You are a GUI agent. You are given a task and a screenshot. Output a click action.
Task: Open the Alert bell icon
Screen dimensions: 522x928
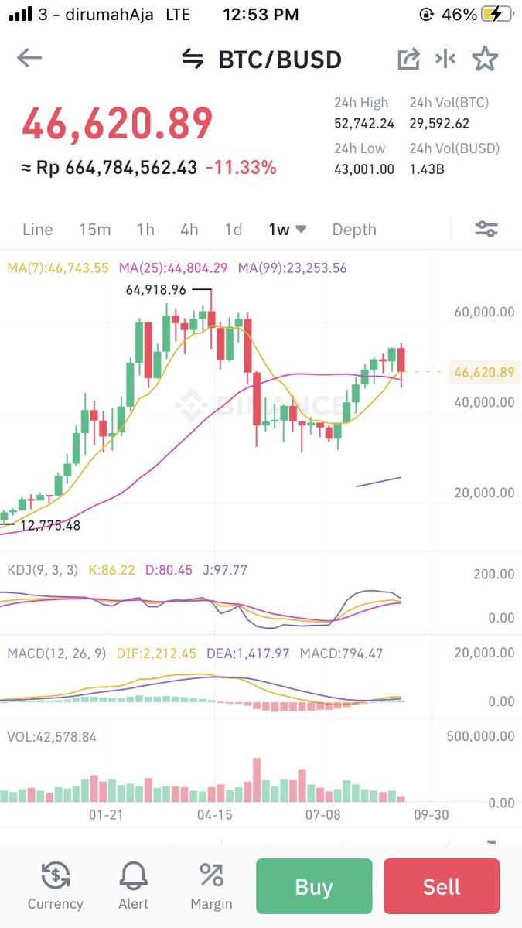[x=134, y=876]
